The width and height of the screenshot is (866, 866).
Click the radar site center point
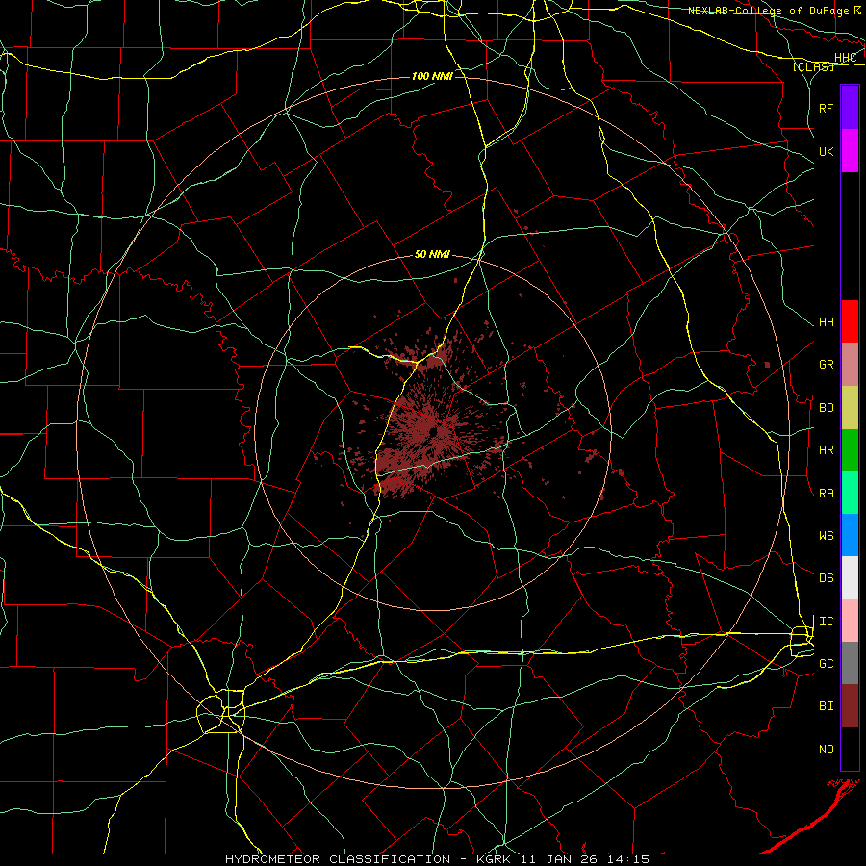coord(432,432)
